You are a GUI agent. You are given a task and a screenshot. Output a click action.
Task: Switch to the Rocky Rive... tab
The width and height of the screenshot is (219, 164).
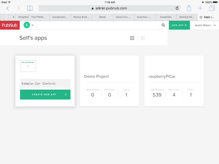click(81, 17)
